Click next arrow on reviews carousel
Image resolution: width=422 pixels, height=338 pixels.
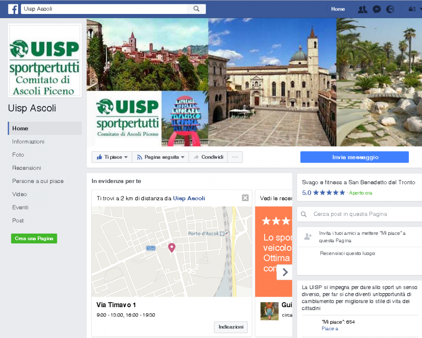click(285, 272)
